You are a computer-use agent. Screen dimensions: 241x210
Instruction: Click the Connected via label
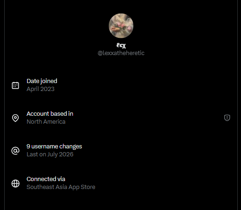(46, 179)
